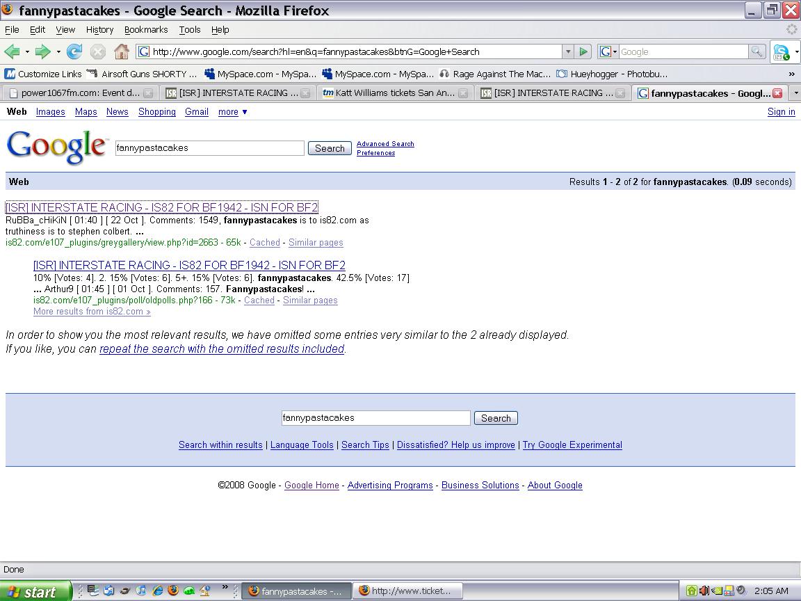The width and height of the screenshot is (801, 601).
Task: Open the Airsoft Guns SHORTY bookmark
Action: (142, 74)
